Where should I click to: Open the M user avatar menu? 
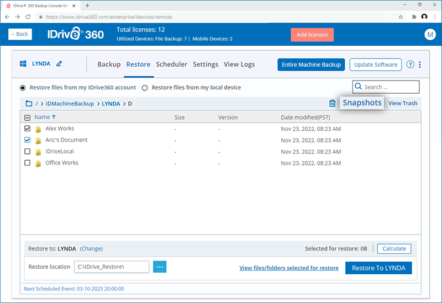[x=430, y=35]
